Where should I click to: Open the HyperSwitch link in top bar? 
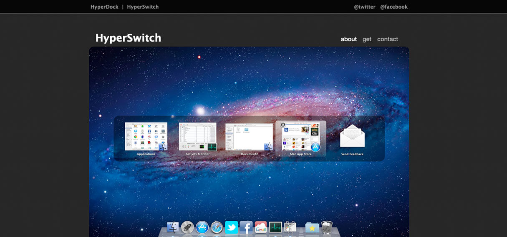pos(143,7)
